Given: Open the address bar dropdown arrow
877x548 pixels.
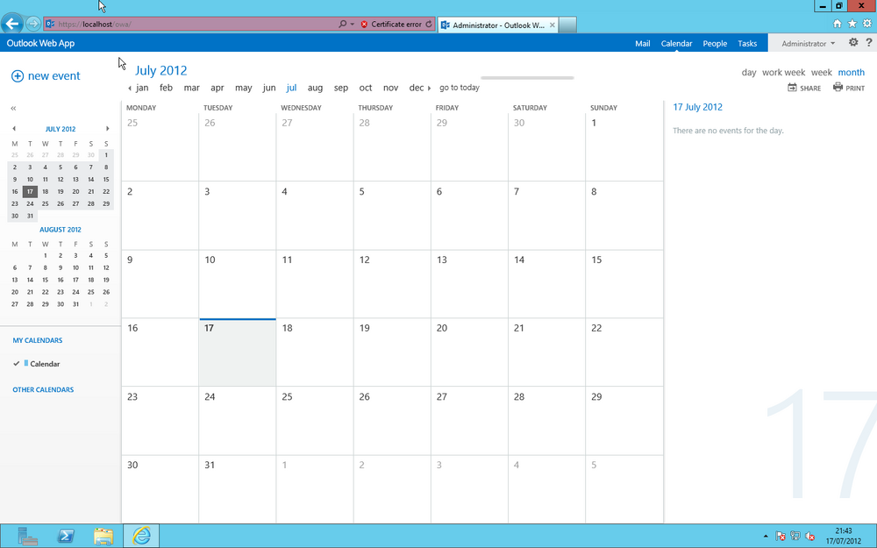Looking at the screenshot, I should pos(353,24).
